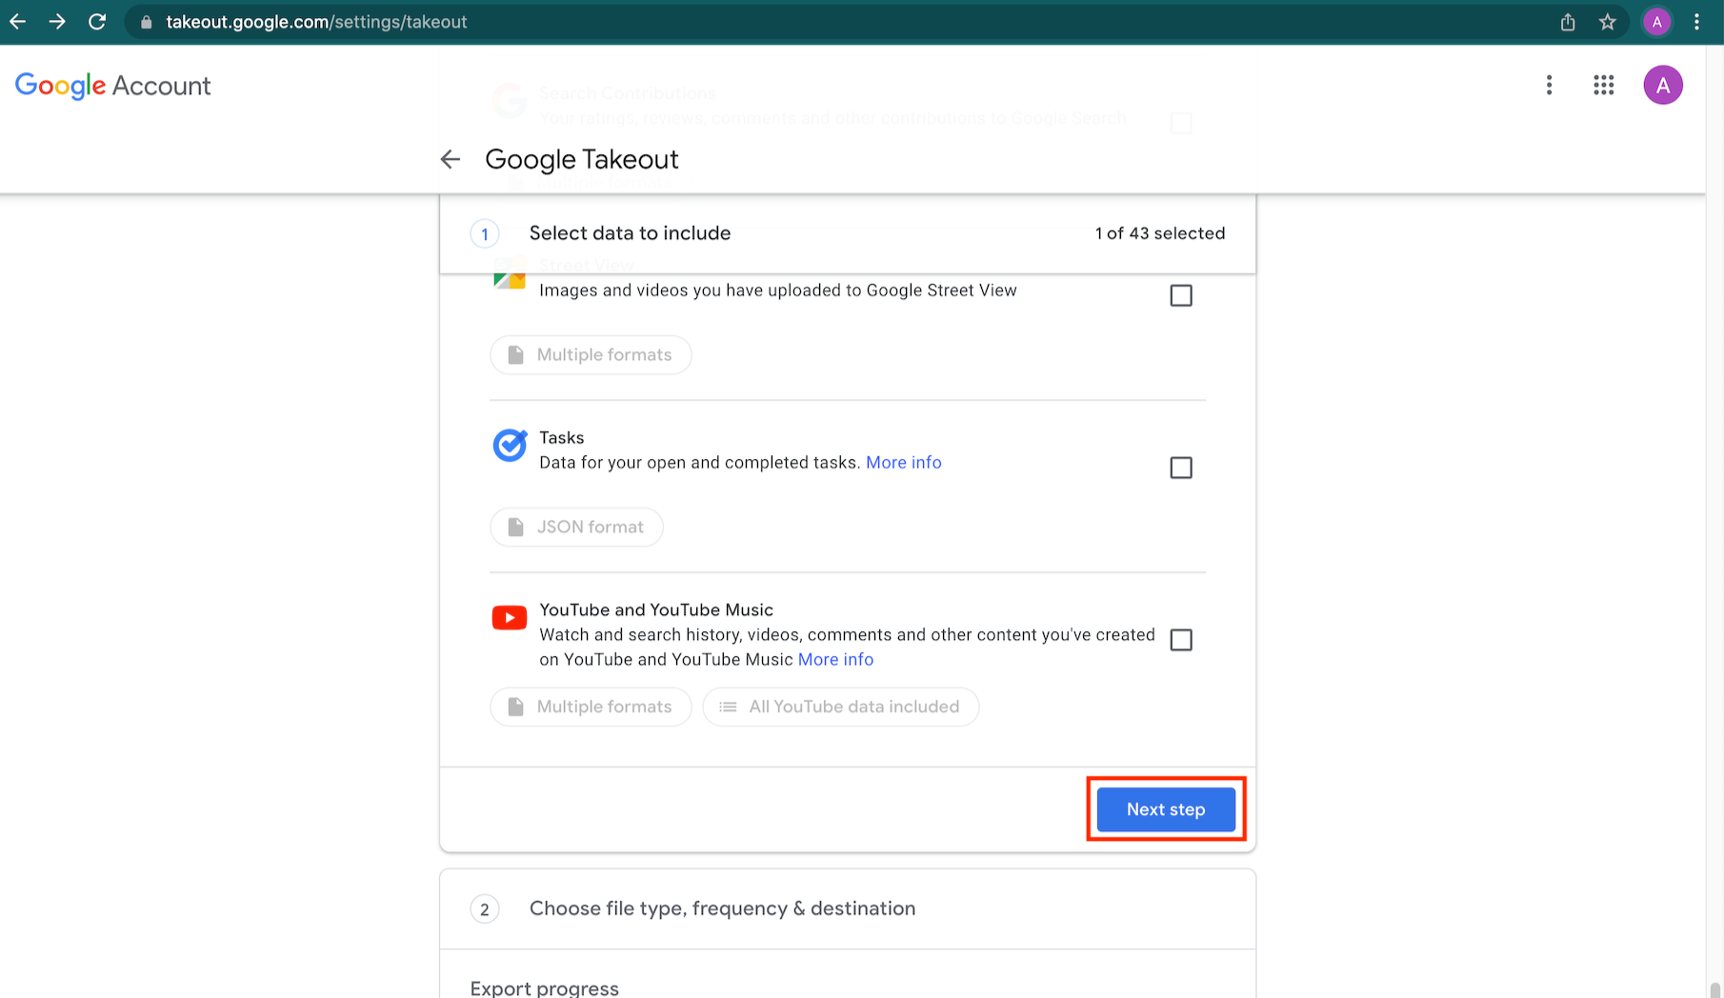The height and width of the screenshot is (998, 1724).
Task: Open the purple account avatar menu
Action: tap(1662, 86)
